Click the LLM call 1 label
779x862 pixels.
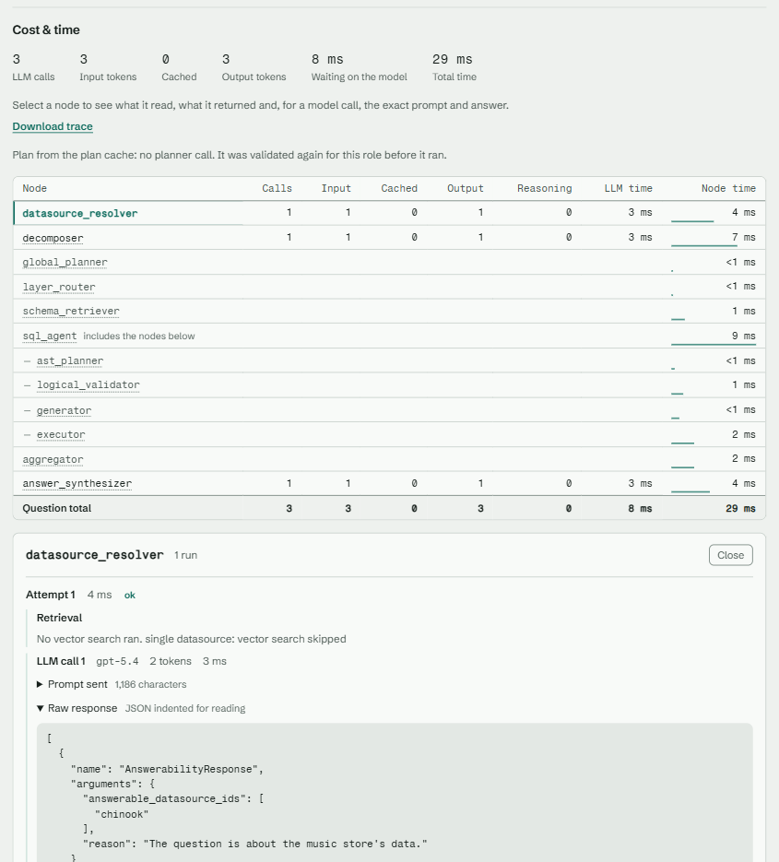[61, 661]
